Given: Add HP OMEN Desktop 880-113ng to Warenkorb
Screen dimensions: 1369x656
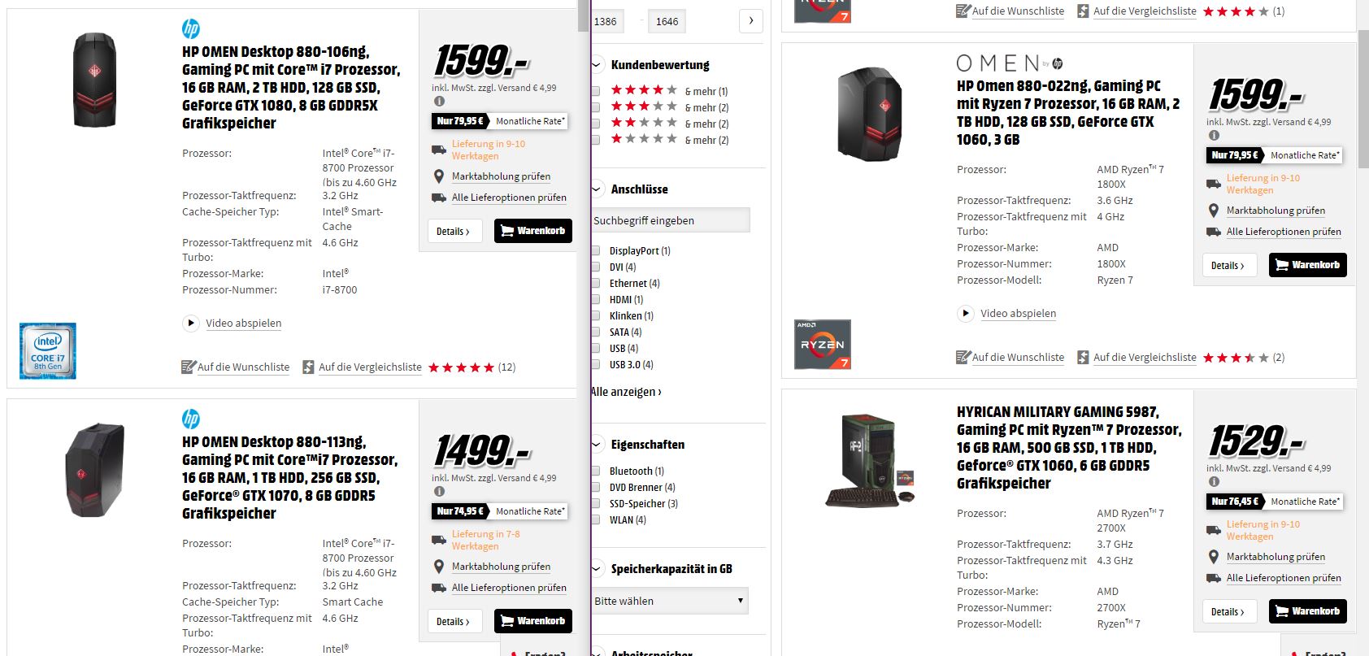Looking at the screenshot, I should [533, 621].
